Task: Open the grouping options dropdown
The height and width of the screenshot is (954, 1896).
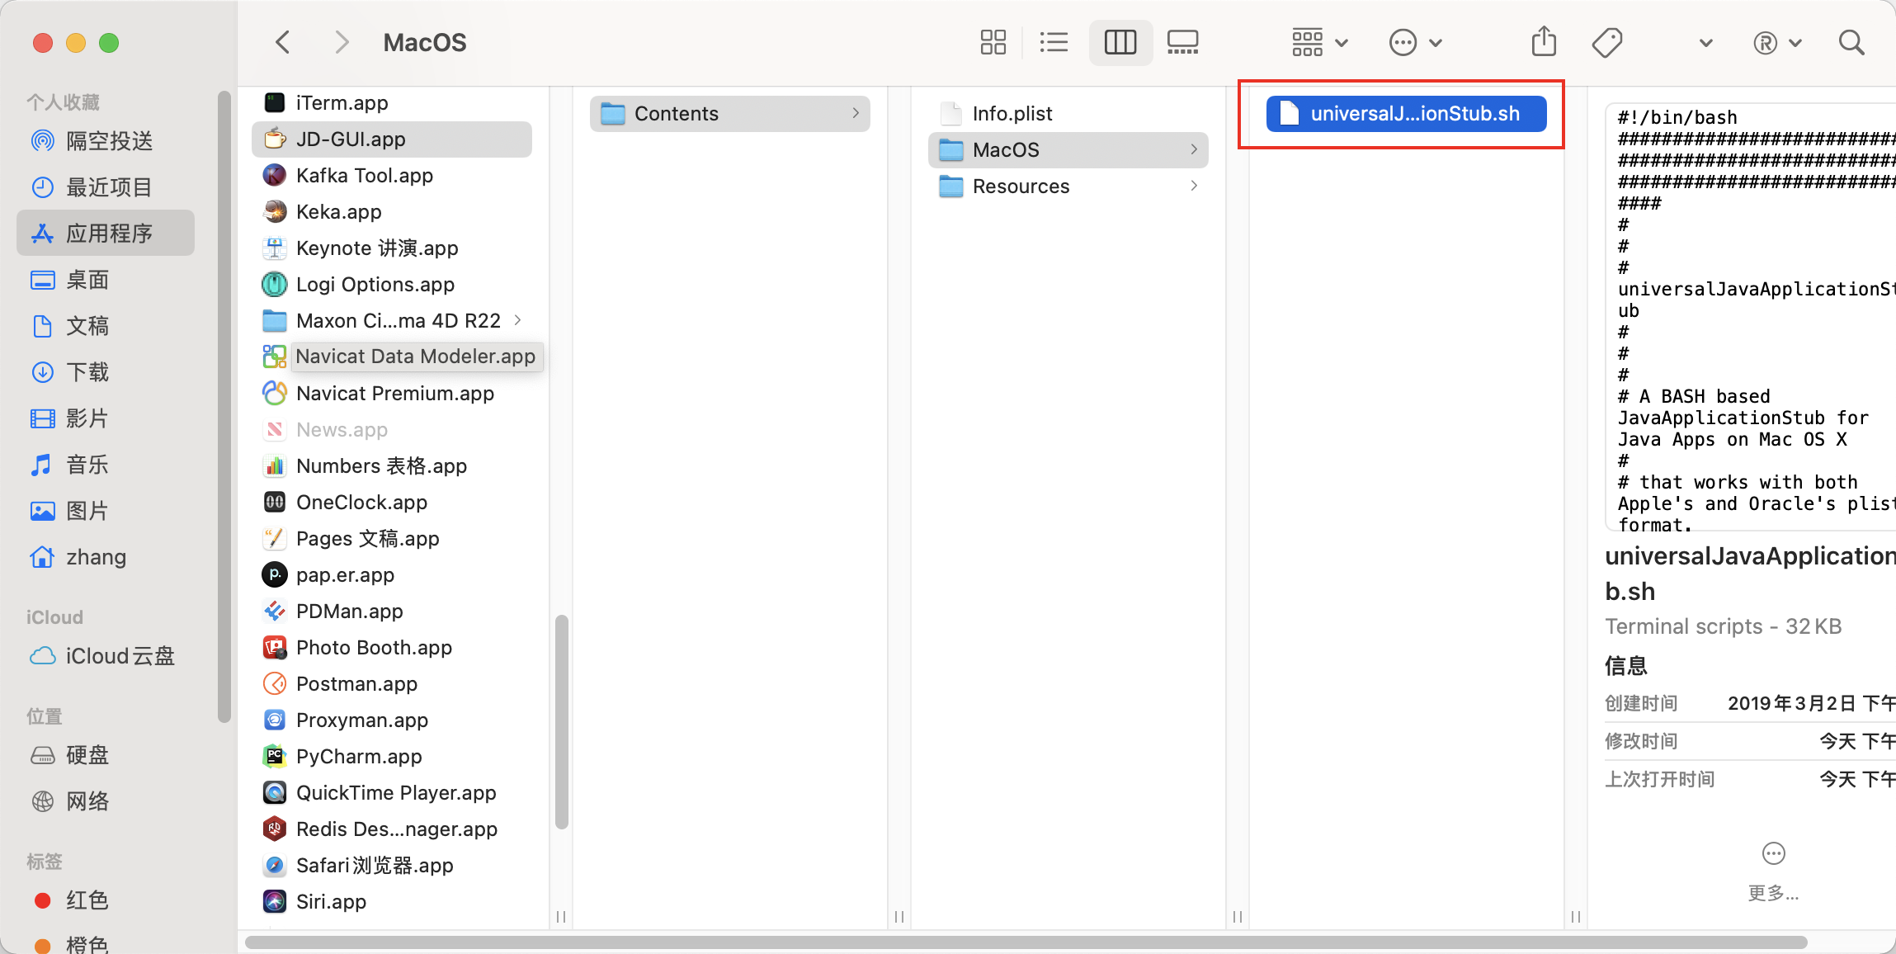Action: (1315, 42)
